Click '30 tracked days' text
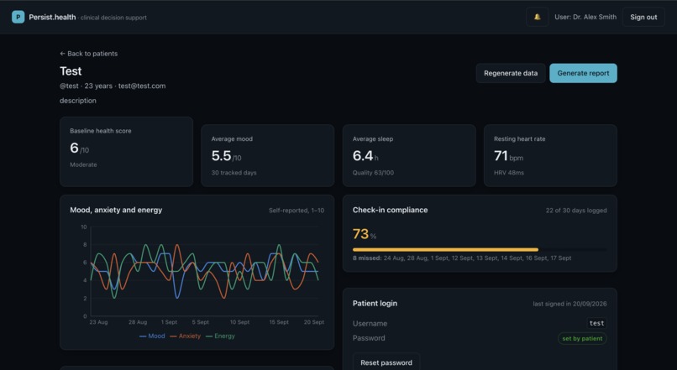The width and height of the screenshot is (677, 370). tap(234, 173)
